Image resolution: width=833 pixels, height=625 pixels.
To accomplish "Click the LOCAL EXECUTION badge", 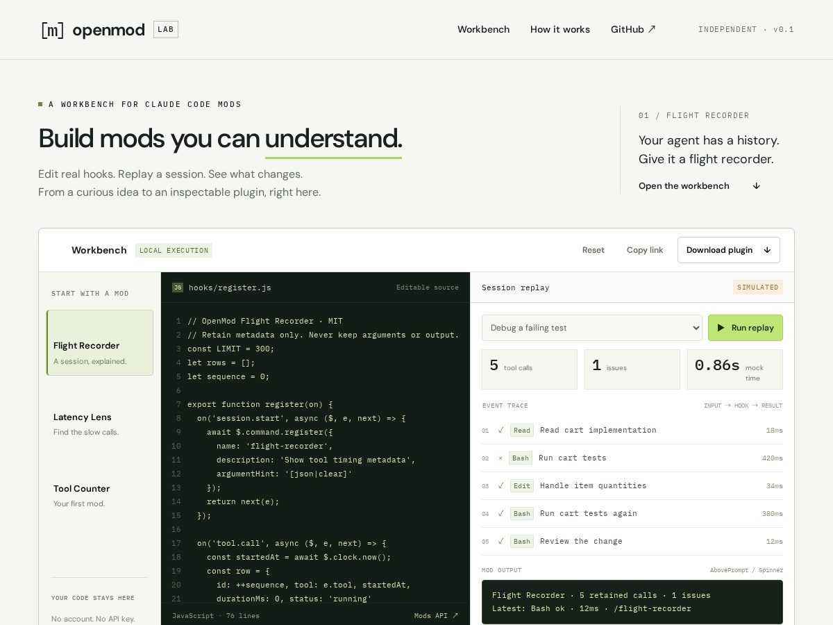I will coord(174,250).
